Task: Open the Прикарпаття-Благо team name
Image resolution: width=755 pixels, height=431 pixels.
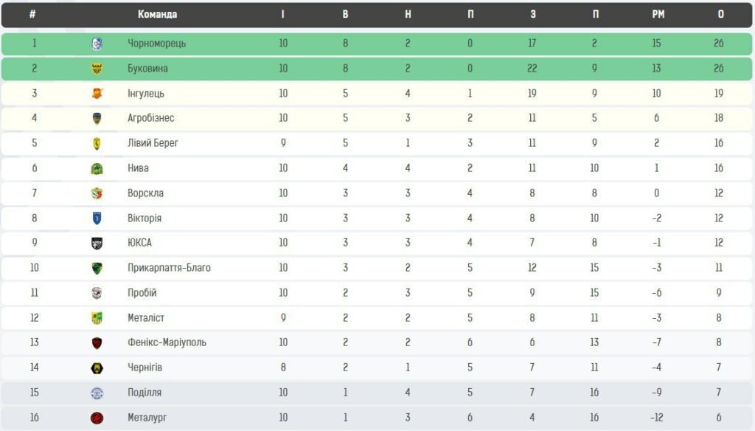Action: (x=169, y=268)
